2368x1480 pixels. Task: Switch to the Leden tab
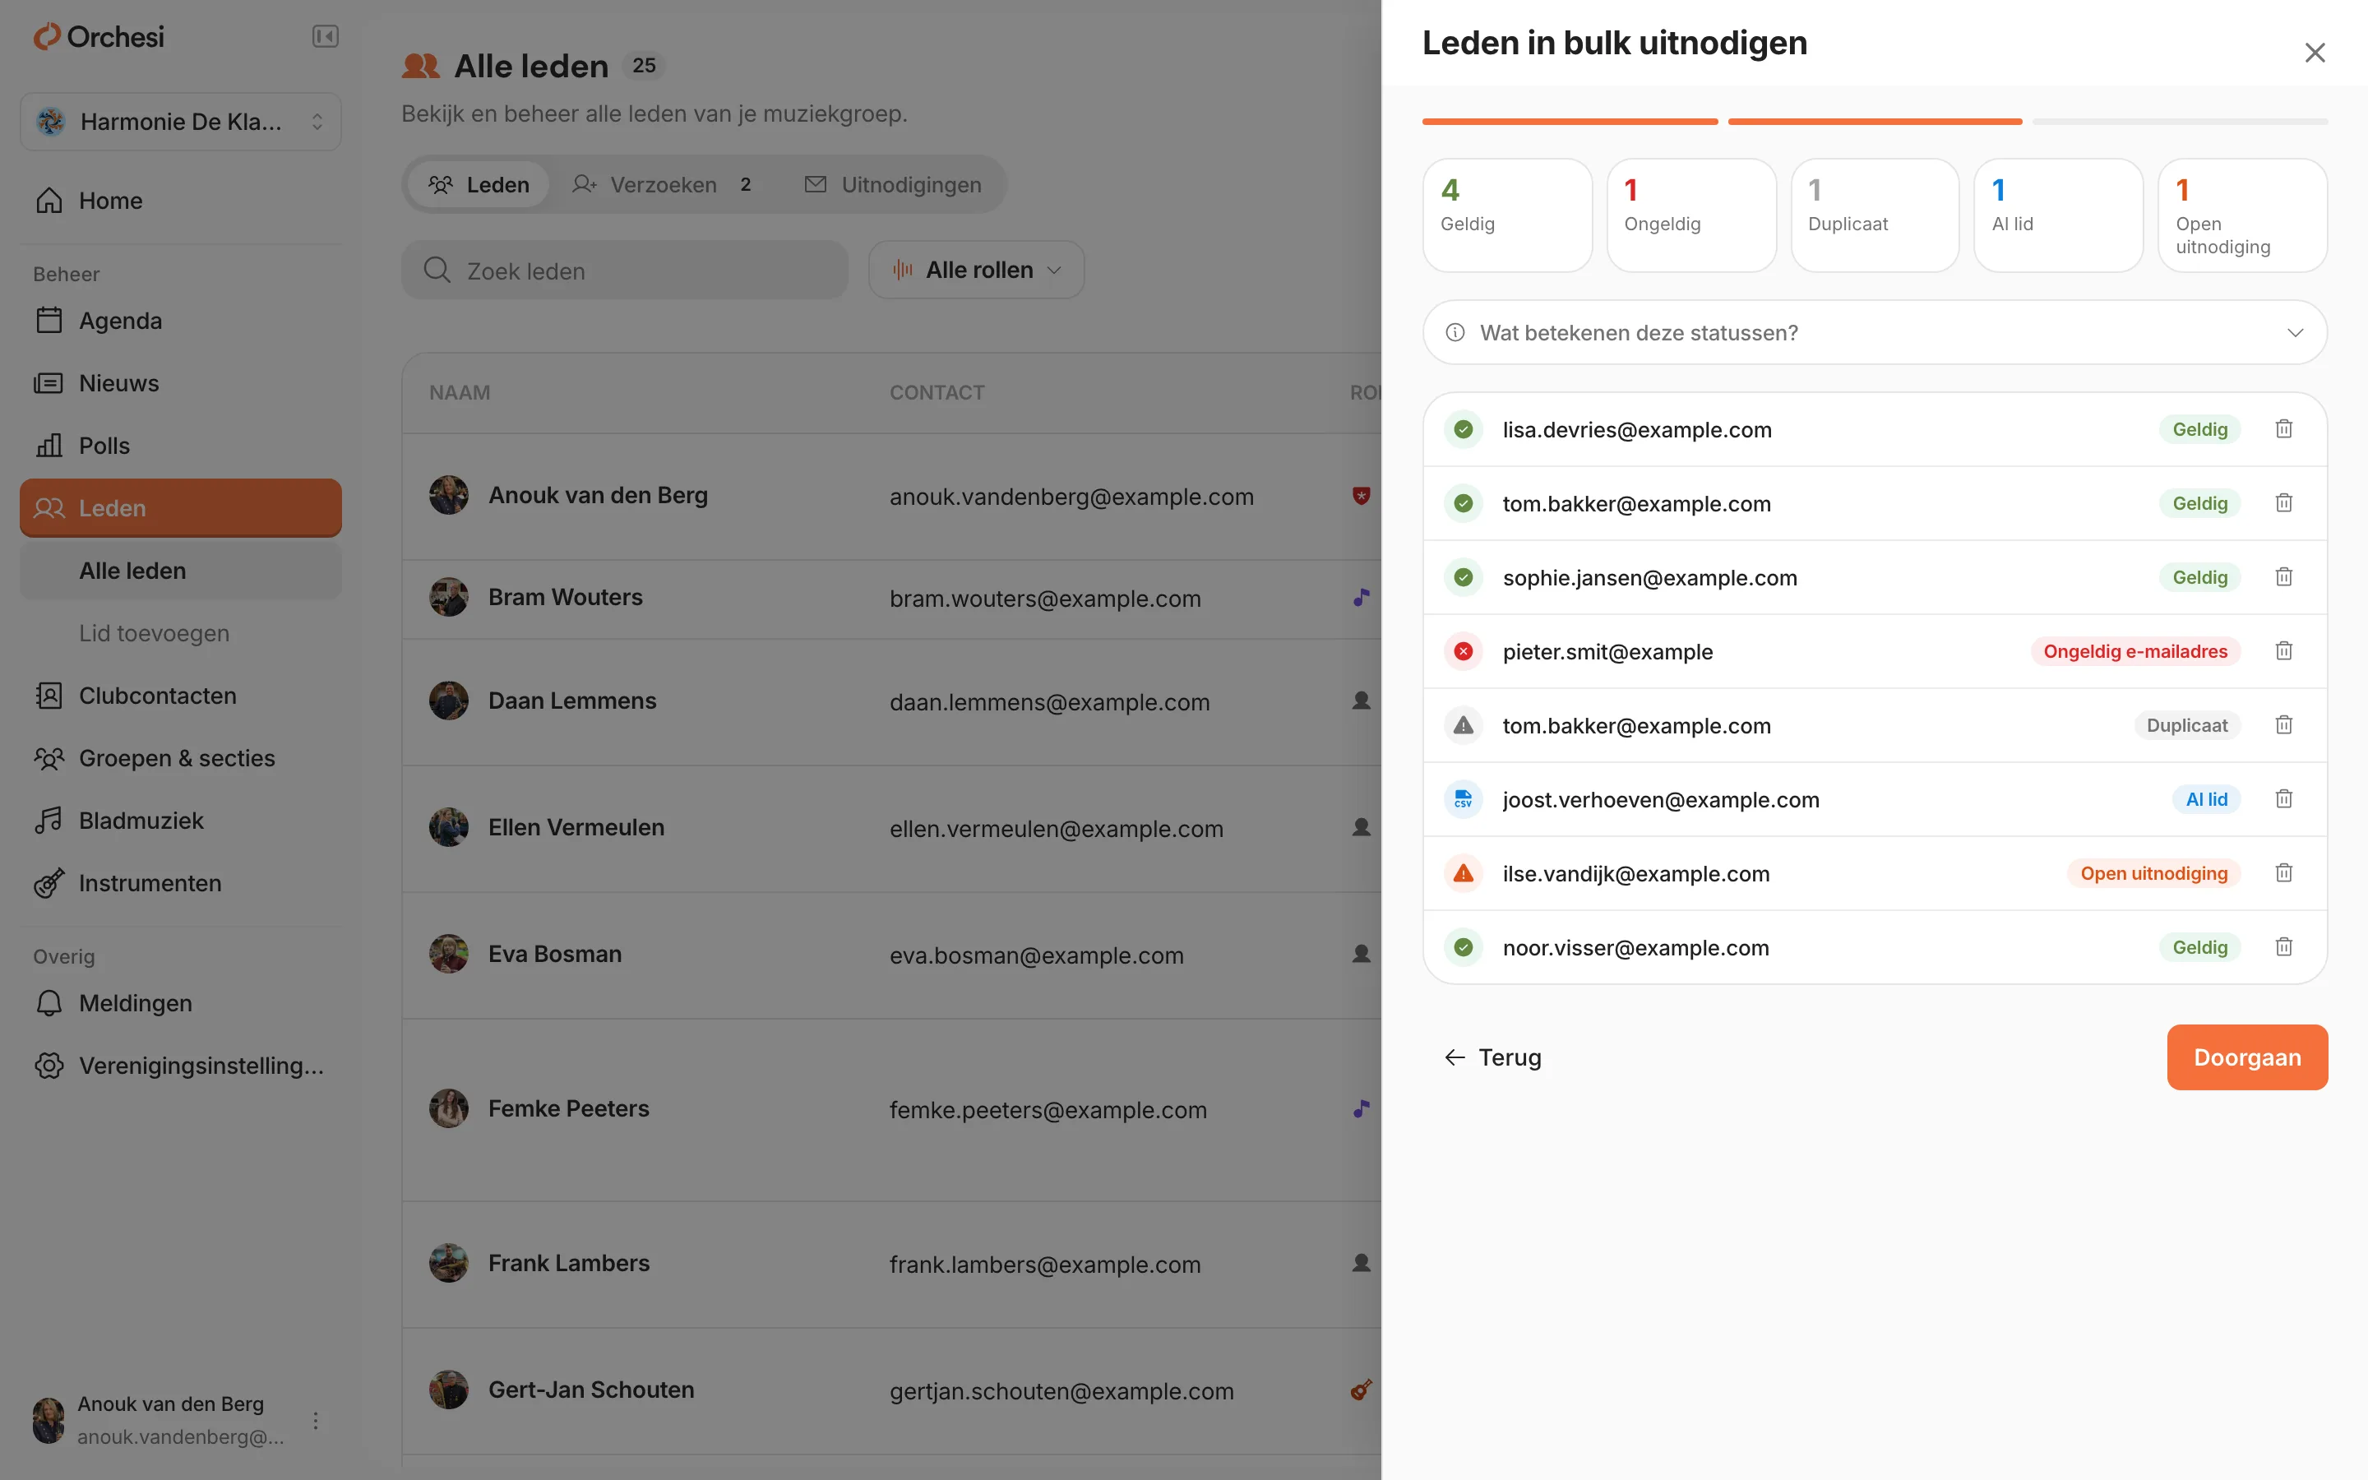[x=479, y=185]
